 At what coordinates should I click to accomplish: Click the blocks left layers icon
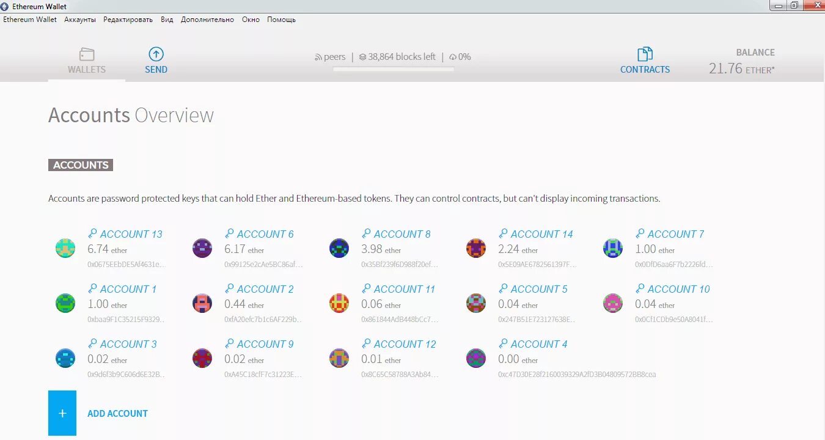(362, 57)
